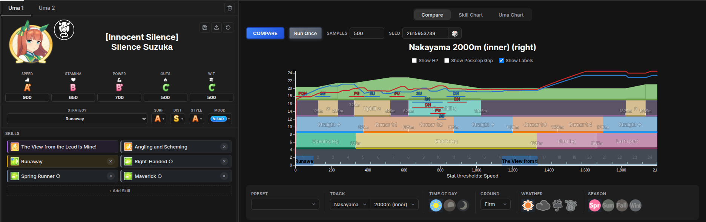Select evening time-of-day icon

pyautogui.click(x=450, y=205)
